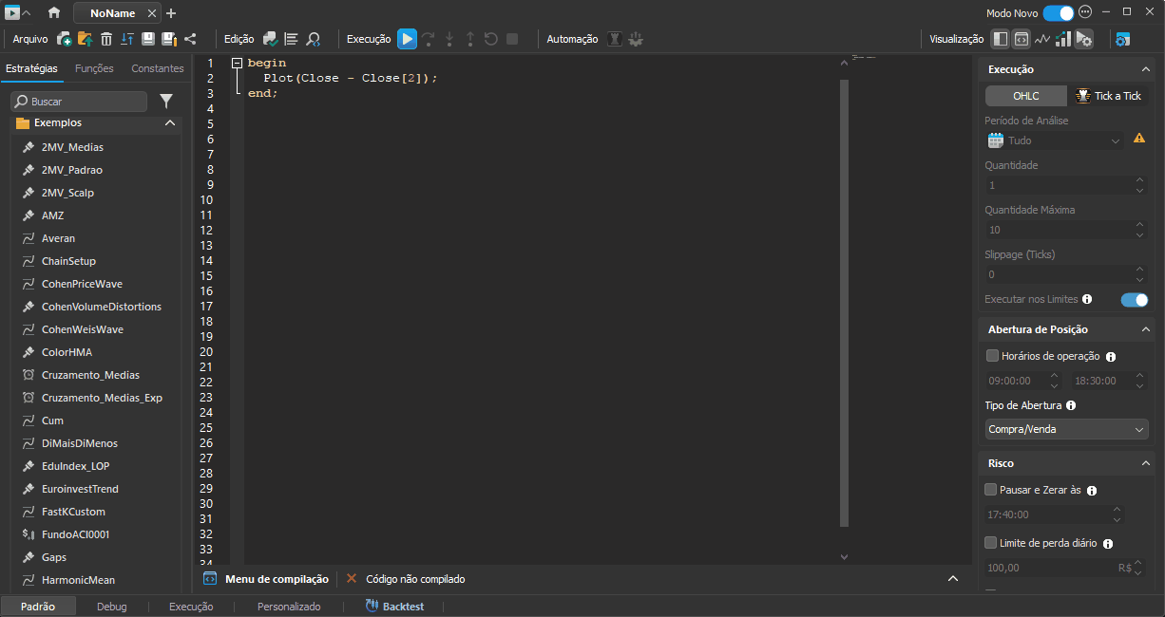Toggle the Modo Novo switch
Screen dimensions: 1165x617
click(1058, 12)
